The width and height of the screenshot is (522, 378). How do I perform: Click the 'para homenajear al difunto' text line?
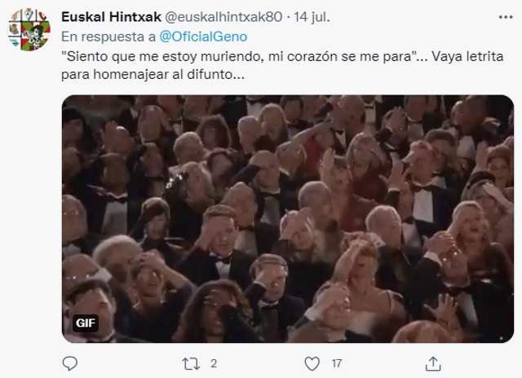153,74
